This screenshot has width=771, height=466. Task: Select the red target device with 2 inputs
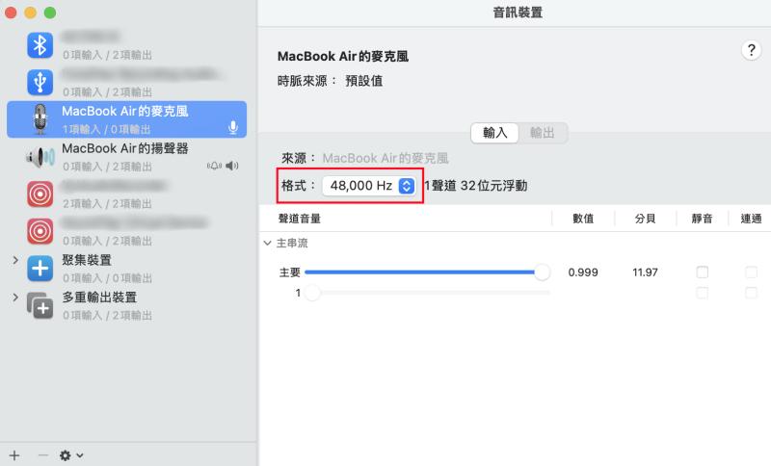[40, 194]
